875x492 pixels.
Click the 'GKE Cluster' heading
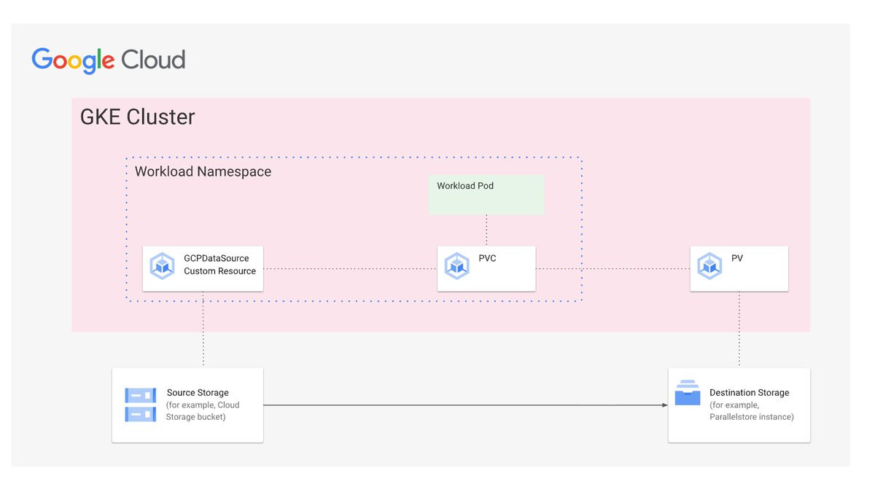coord(138,117)
